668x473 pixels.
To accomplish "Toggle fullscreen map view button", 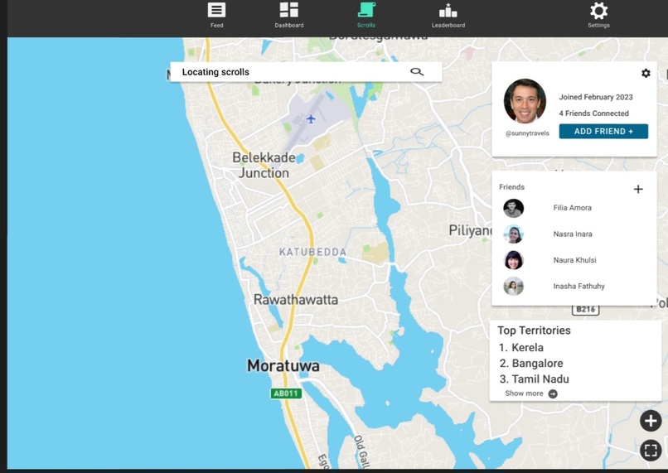I will pyautogui.click(x=651, y=450).
